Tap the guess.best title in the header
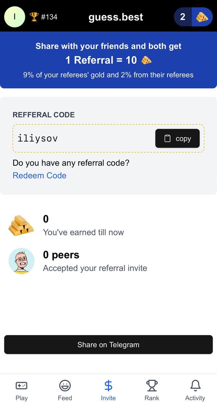This screenshot has height=407, width=217. tap(116, 17)
